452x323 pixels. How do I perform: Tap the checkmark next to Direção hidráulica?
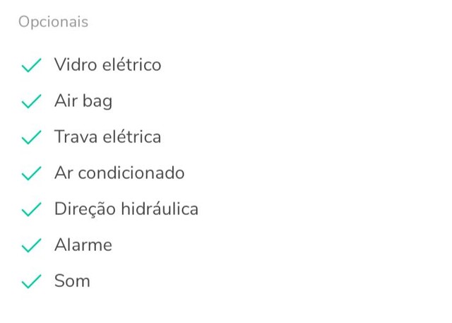32,210
